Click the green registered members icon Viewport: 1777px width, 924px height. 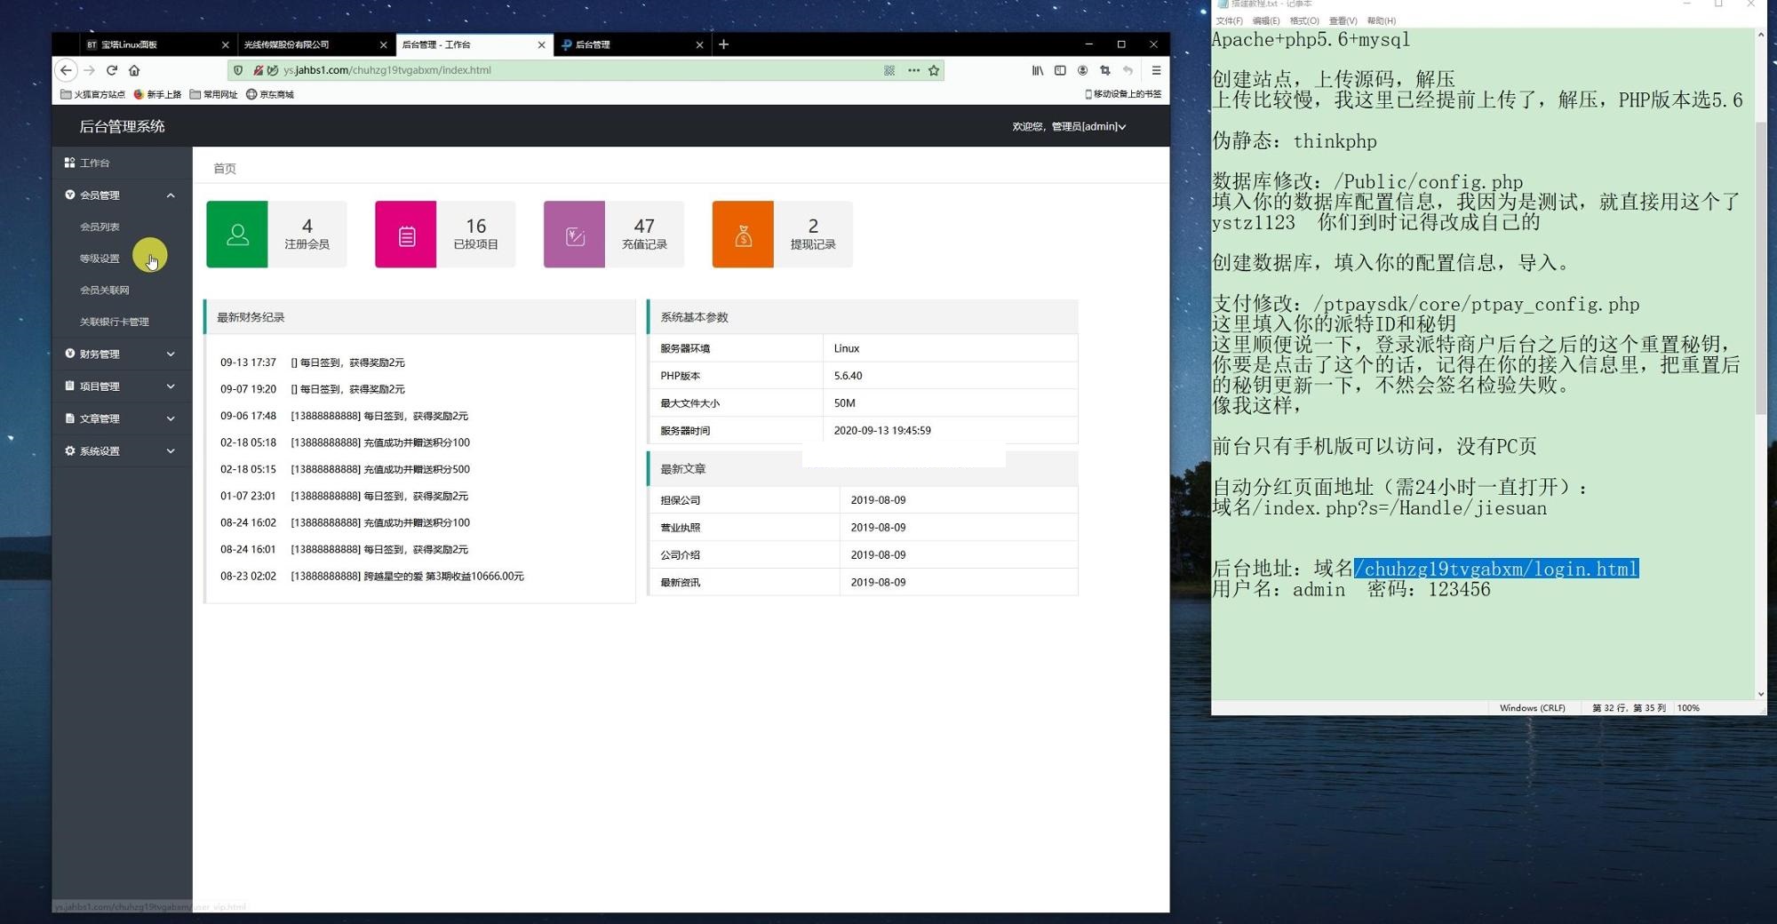[237, 235]
